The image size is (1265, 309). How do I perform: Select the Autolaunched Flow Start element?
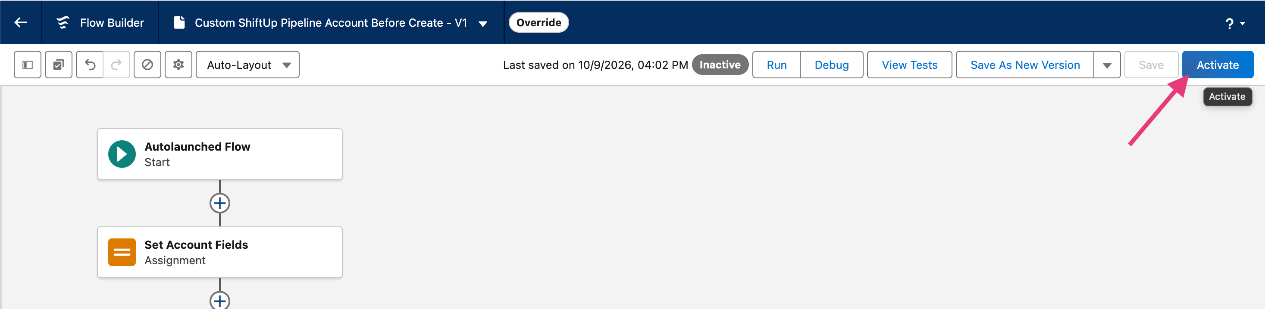(219, 154)
